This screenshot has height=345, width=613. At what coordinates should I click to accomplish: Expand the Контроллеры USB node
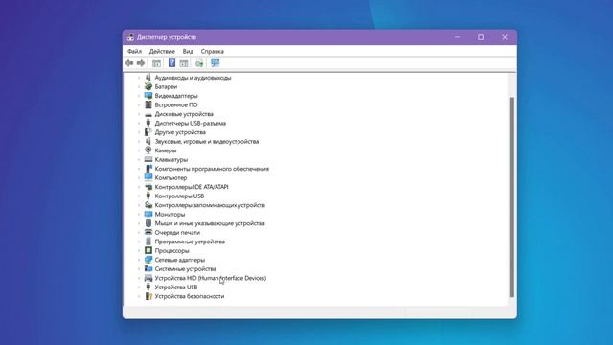[139, 195]
